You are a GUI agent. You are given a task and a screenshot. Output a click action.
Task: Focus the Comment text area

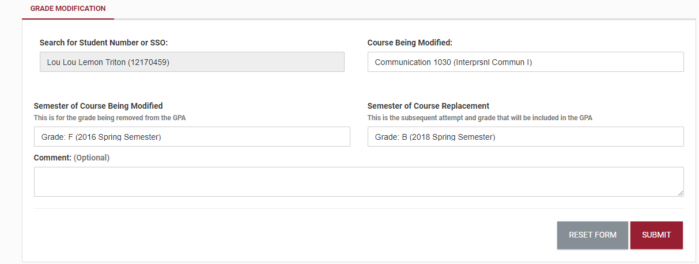358,182
